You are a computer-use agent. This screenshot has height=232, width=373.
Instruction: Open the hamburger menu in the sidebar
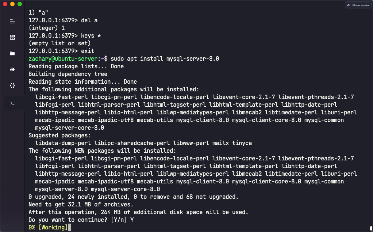click(12, 21)
